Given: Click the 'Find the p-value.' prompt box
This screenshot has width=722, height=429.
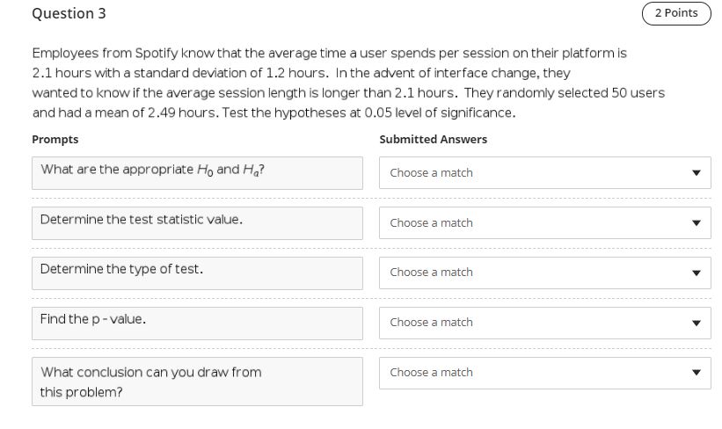Looking at the screenshot, I should (197, 323).
